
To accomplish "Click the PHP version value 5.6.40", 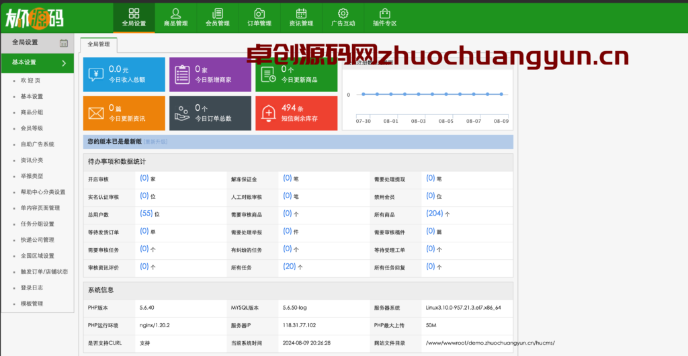I will pos(147,308).
